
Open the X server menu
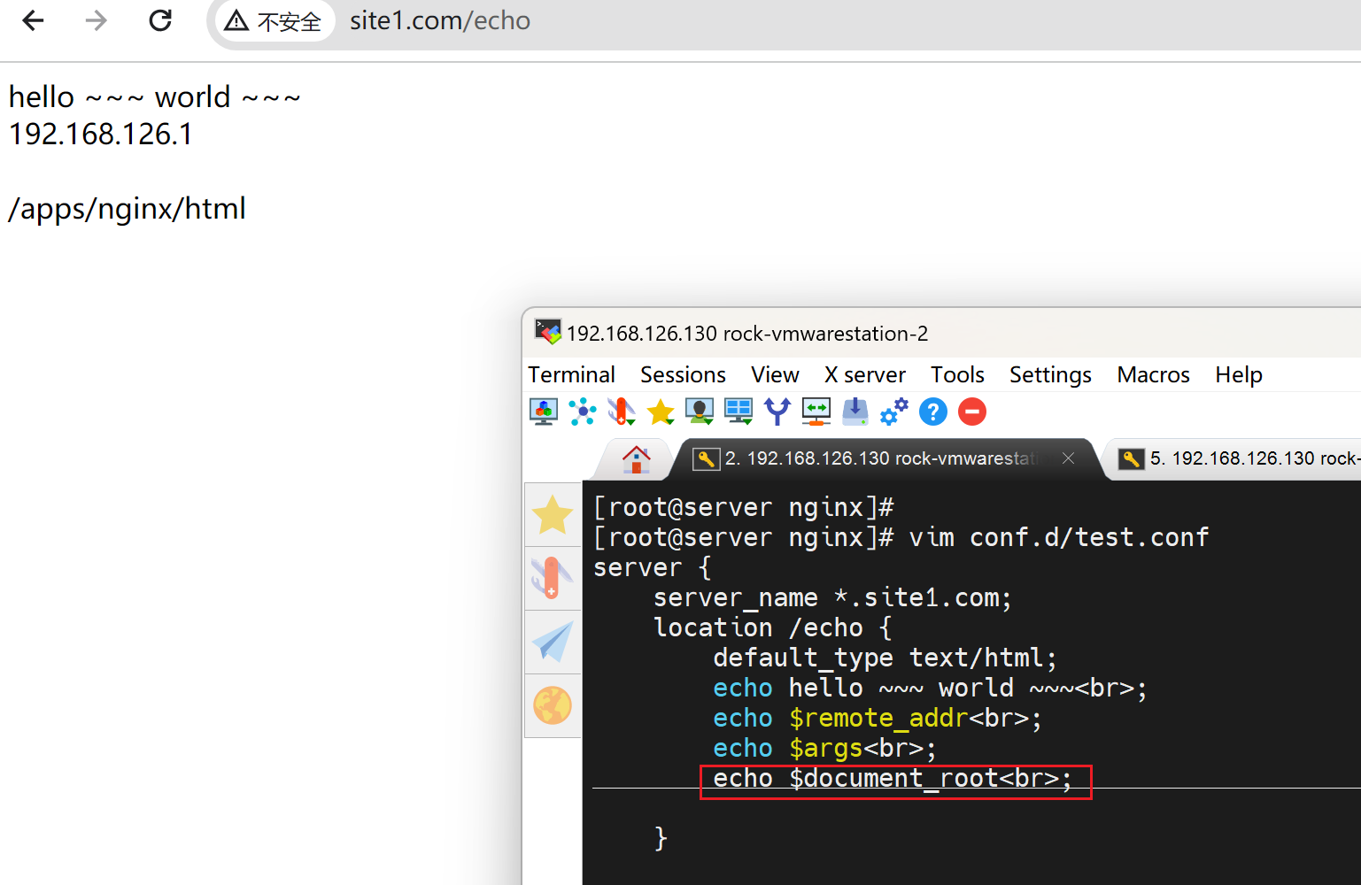click(x=864, y=375)
